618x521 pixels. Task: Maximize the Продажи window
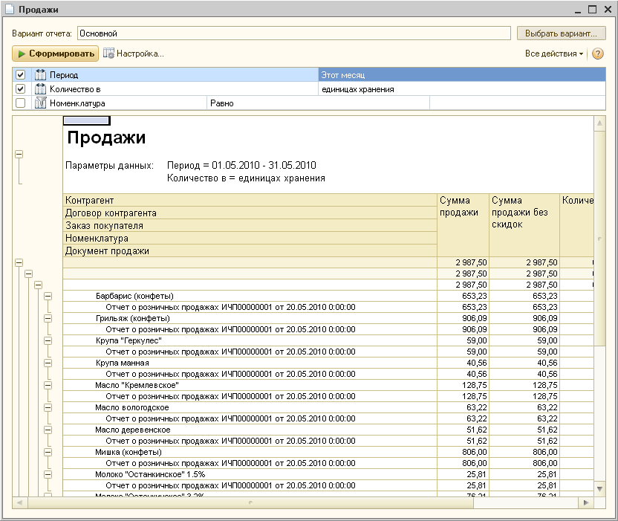coord(592,10)
